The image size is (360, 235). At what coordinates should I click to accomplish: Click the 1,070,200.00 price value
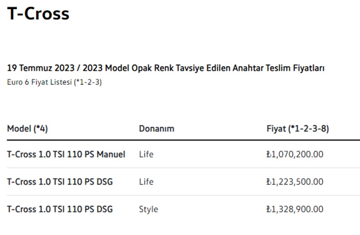pos(297,154)
